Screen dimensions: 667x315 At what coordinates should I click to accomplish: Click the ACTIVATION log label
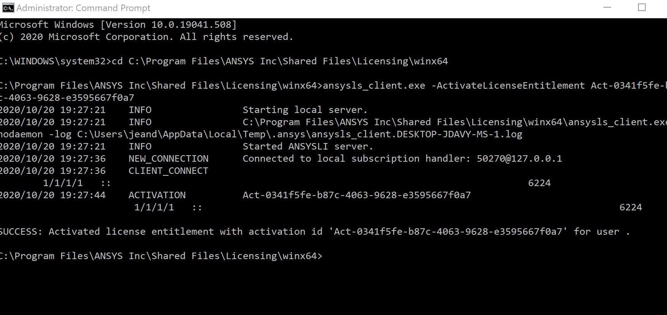[x=157, y=195]
